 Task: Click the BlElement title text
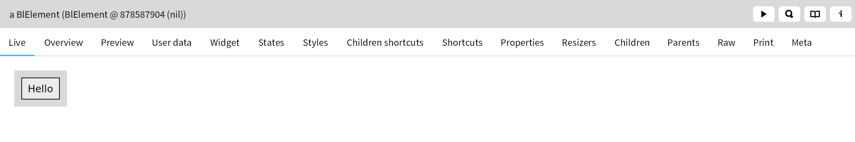98,15
